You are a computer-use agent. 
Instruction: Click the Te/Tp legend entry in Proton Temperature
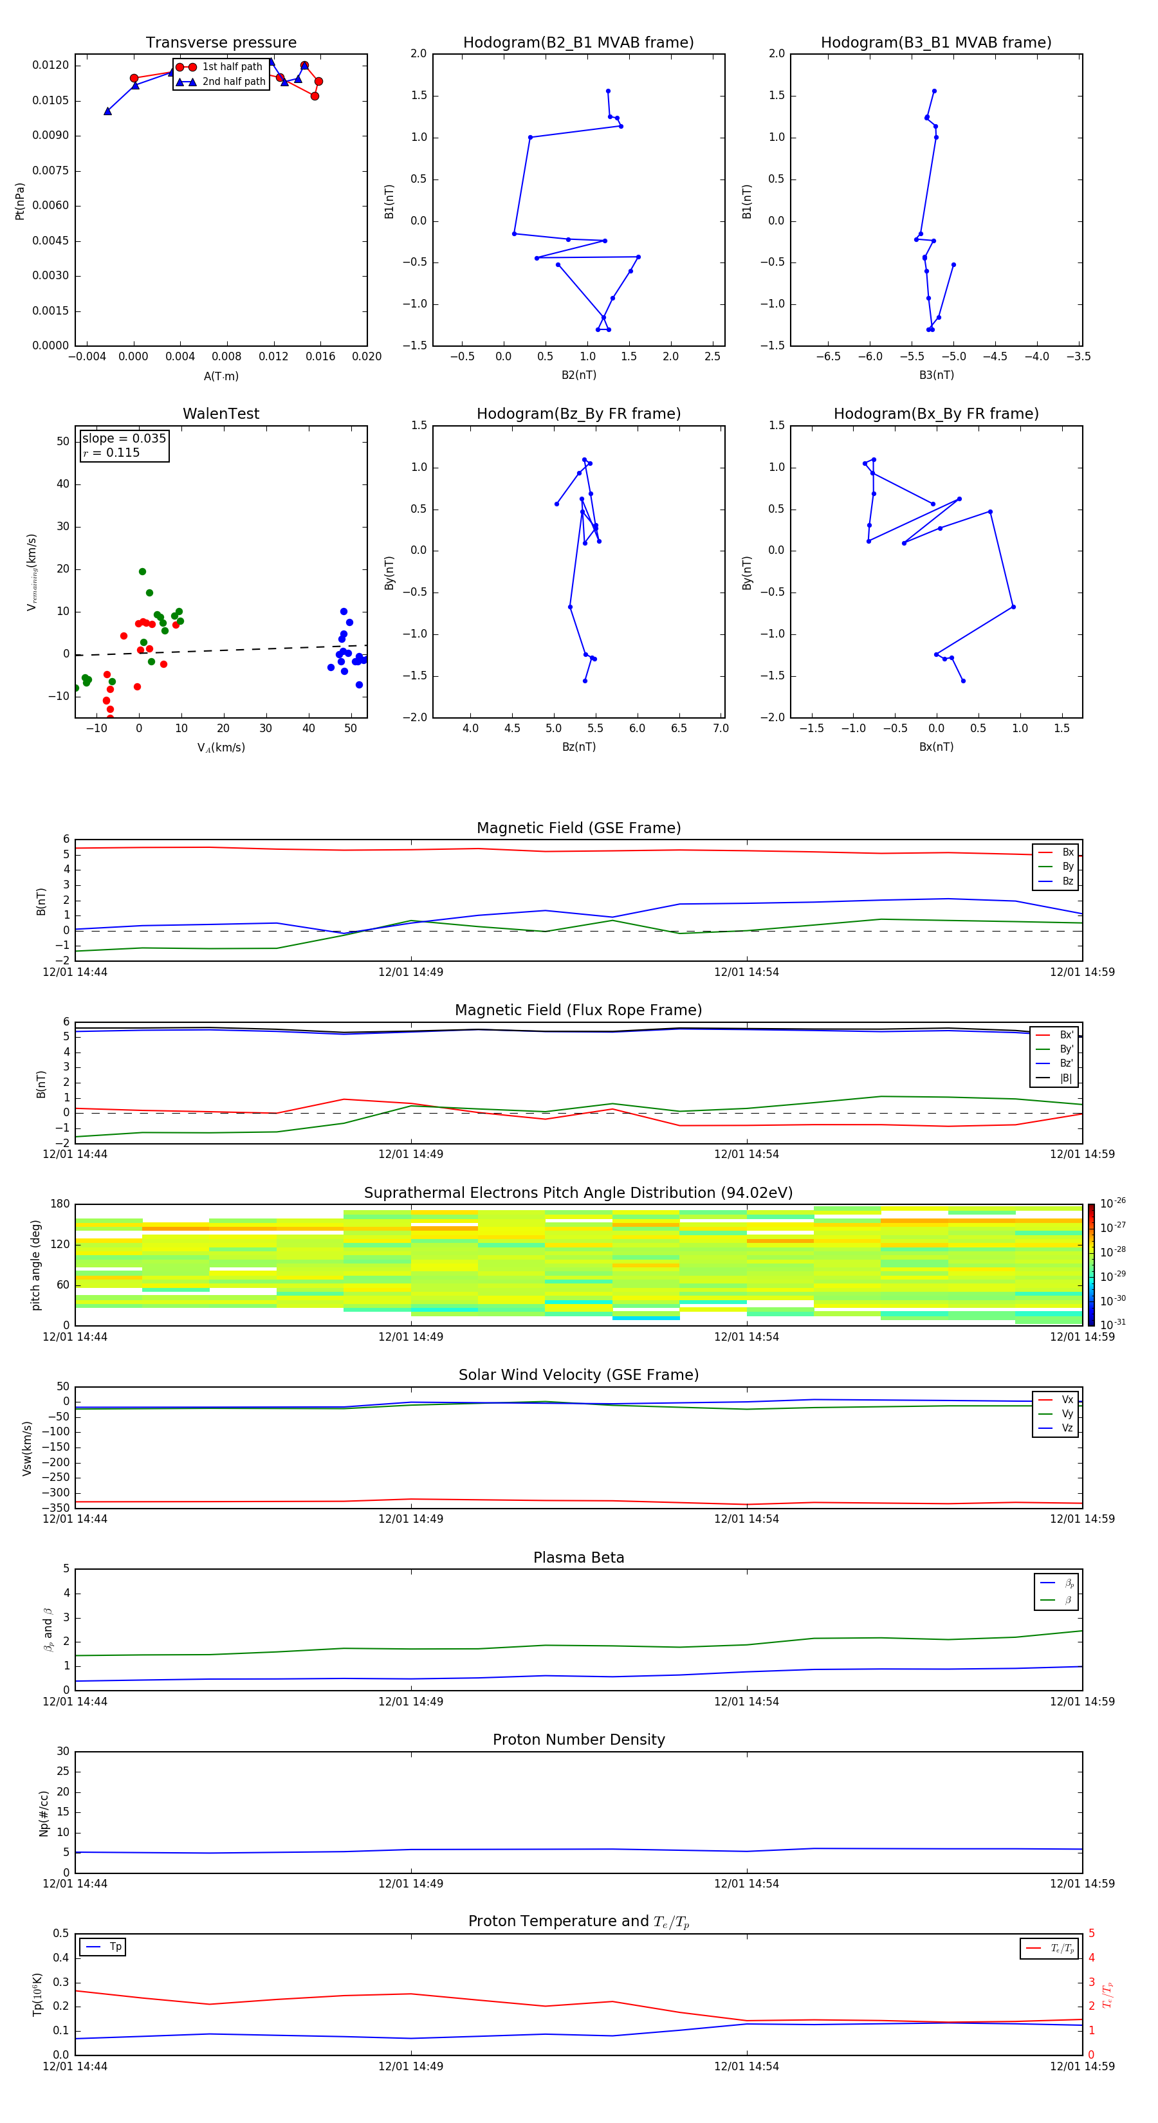point(1050,1948)
